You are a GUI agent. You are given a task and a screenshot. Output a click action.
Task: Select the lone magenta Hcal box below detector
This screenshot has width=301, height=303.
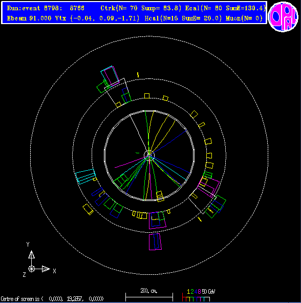point(155,241)
